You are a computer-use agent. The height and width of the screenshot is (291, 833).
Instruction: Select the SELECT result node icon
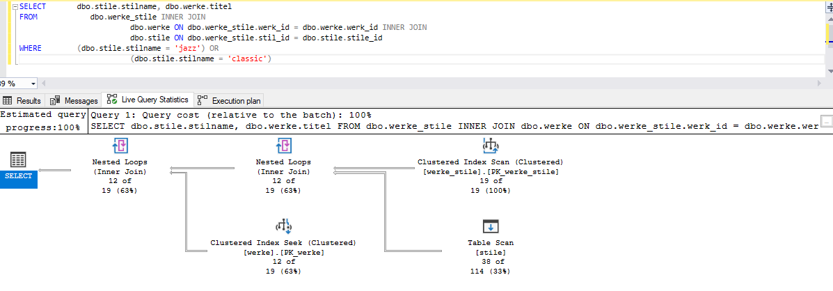(19, 159)
